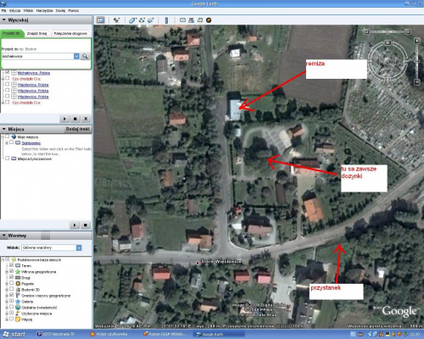
Task: Collapse the Warstwy panel
Action: click(x=4, y=236)
